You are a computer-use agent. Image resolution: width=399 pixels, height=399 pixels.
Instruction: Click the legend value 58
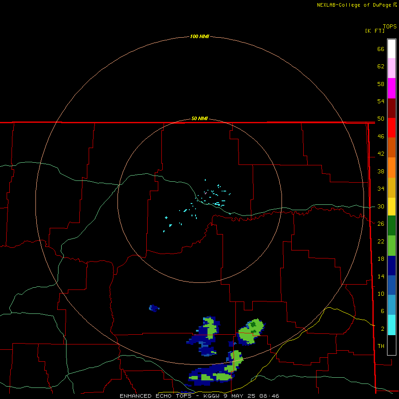381,84
